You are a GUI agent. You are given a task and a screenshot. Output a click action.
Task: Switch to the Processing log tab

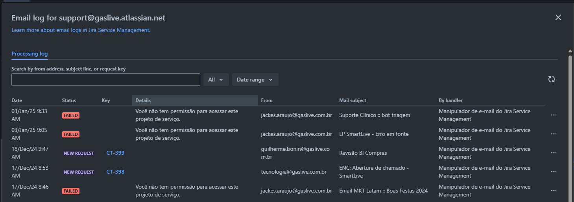(x=30, y=54)
